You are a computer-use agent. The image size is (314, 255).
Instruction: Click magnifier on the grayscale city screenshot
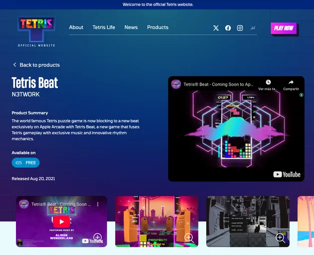point(280,238)
